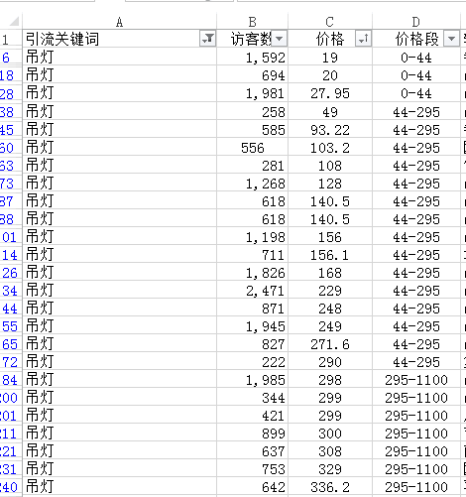466x497 pixels.
Task: Select left-aligned visitor cell 556
Action: pyautogui.click(x=252, y=147)
